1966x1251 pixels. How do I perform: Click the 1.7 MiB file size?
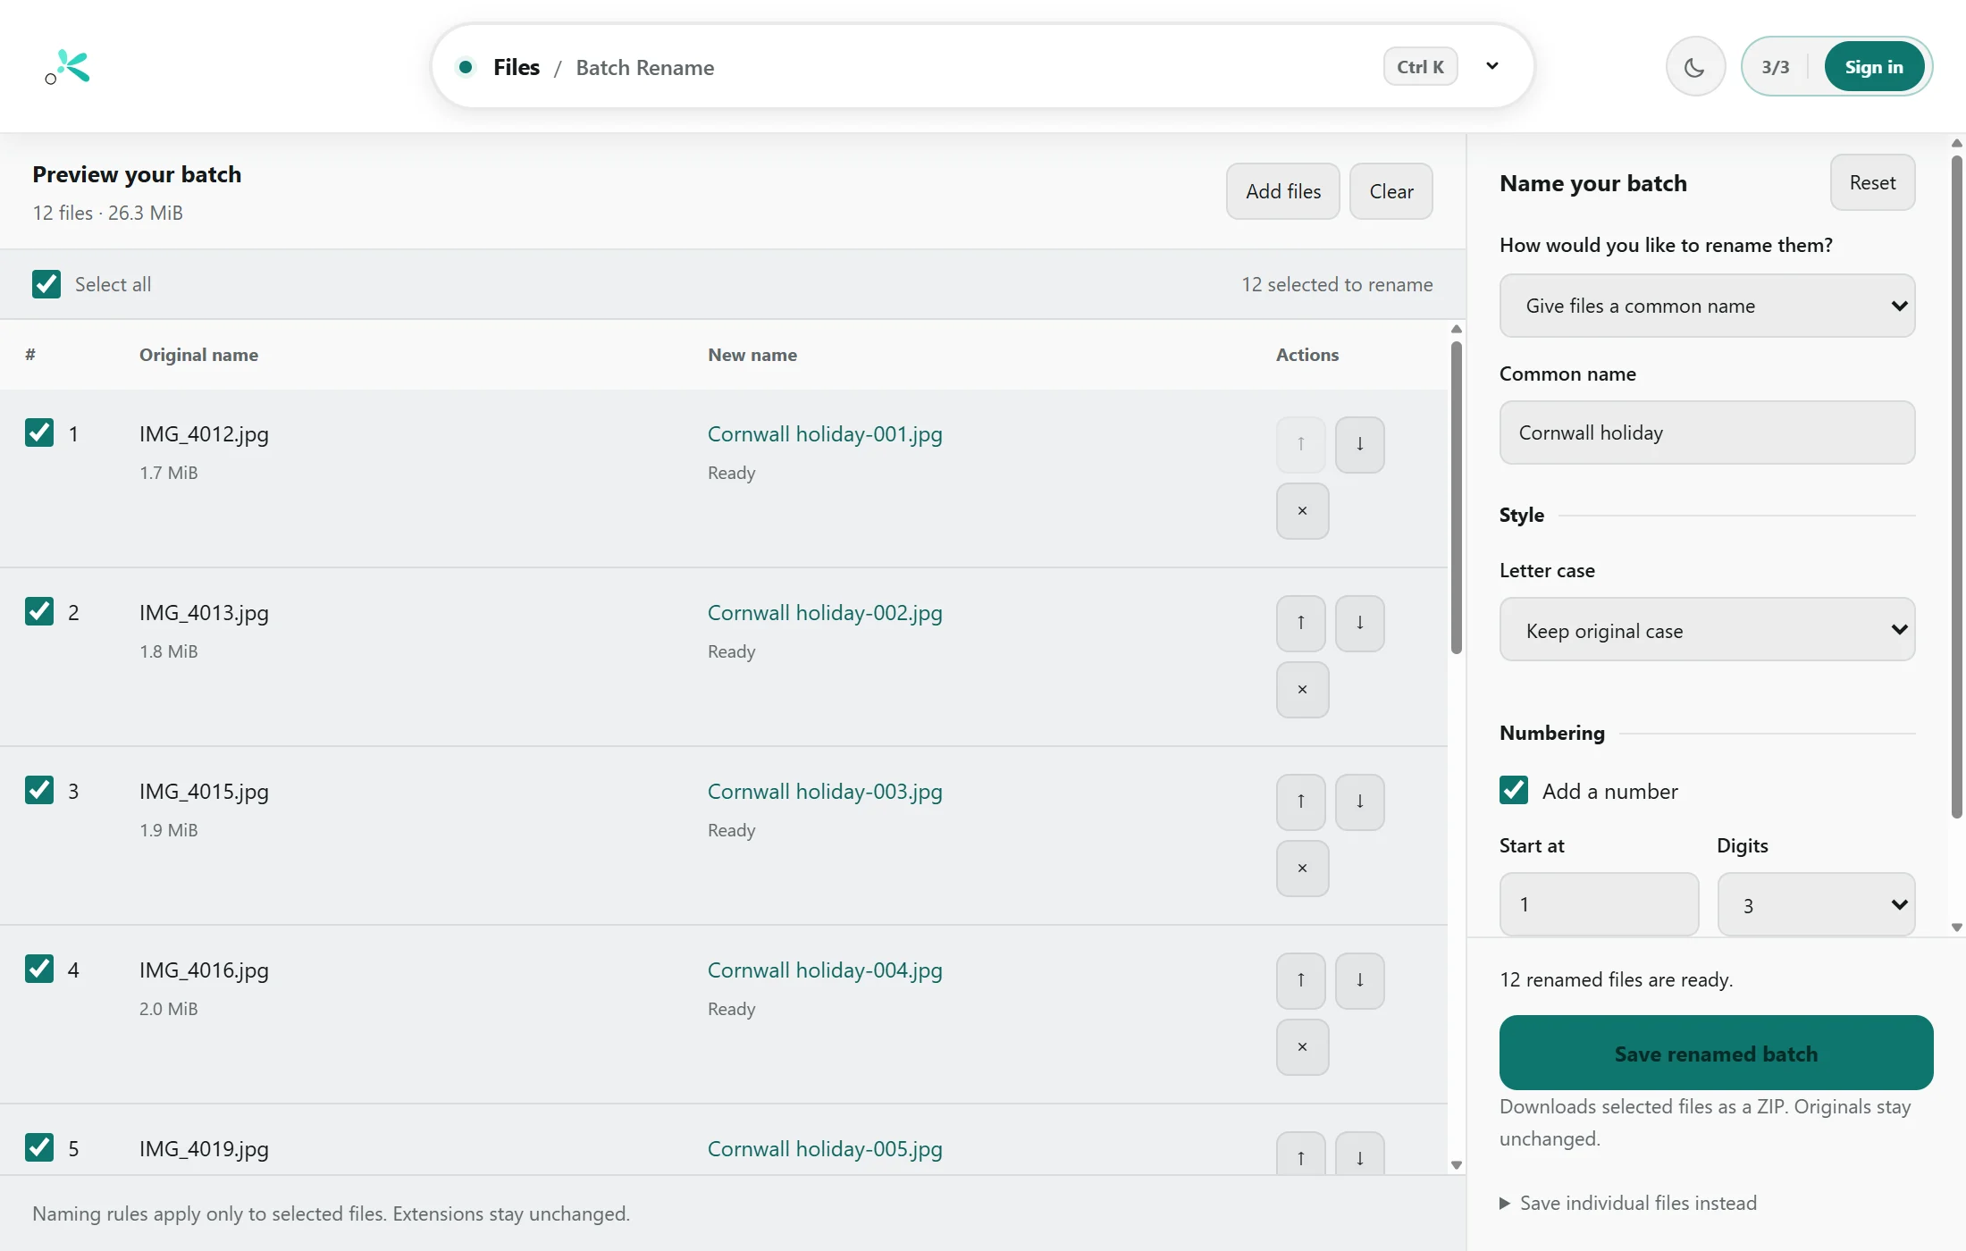pyautogui.click(x=168, y=473)
